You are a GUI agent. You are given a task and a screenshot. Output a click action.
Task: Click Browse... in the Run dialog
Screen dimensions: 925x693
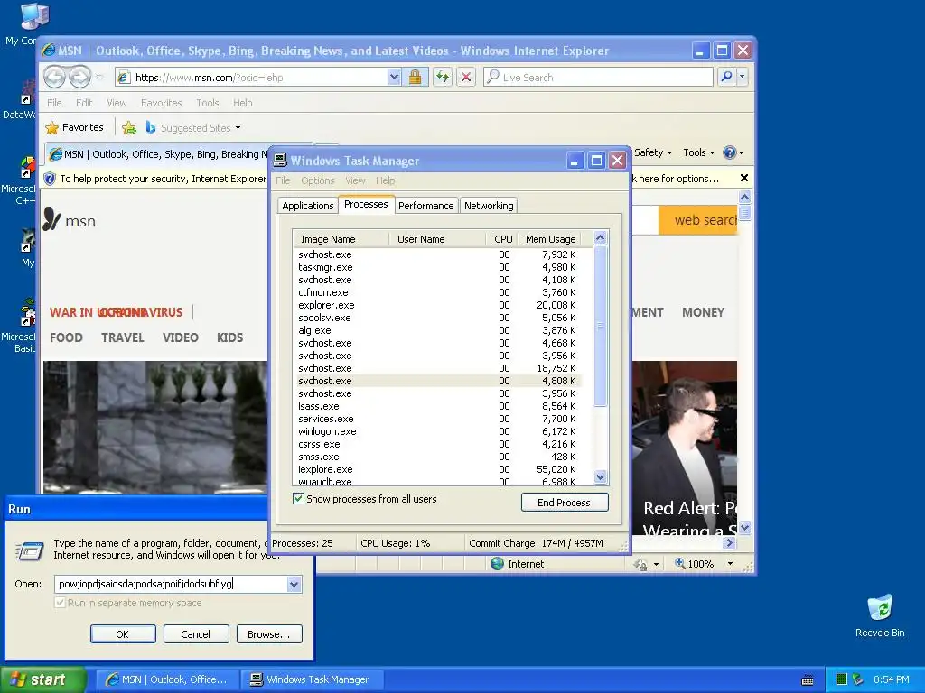[269, 634]
